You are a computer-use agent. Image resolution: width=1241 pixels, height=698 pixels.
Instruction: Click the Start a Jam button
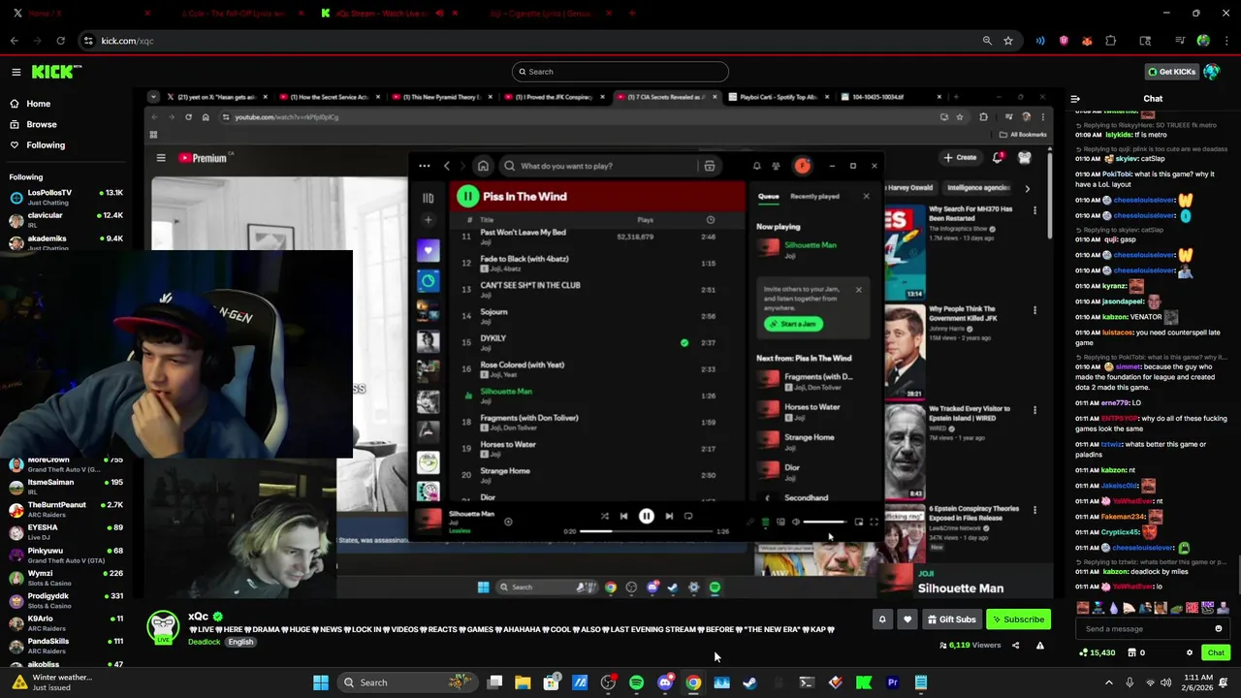[793, 324]
